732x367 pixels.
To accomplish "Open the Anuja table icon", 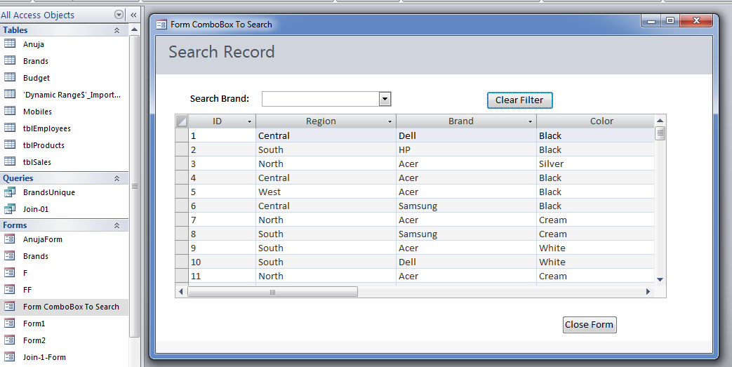I will point(10,44).
